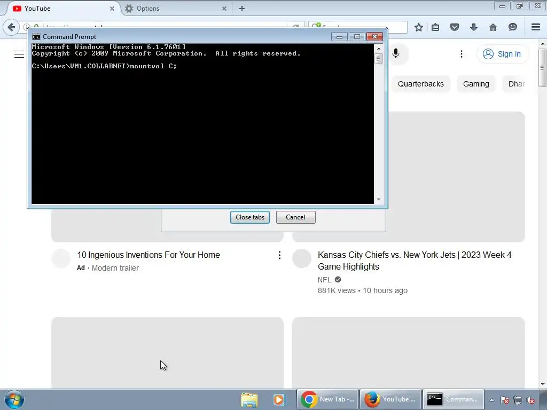Open '10 Ingenious Inventions For Your Home' video

tap(149, 255)
